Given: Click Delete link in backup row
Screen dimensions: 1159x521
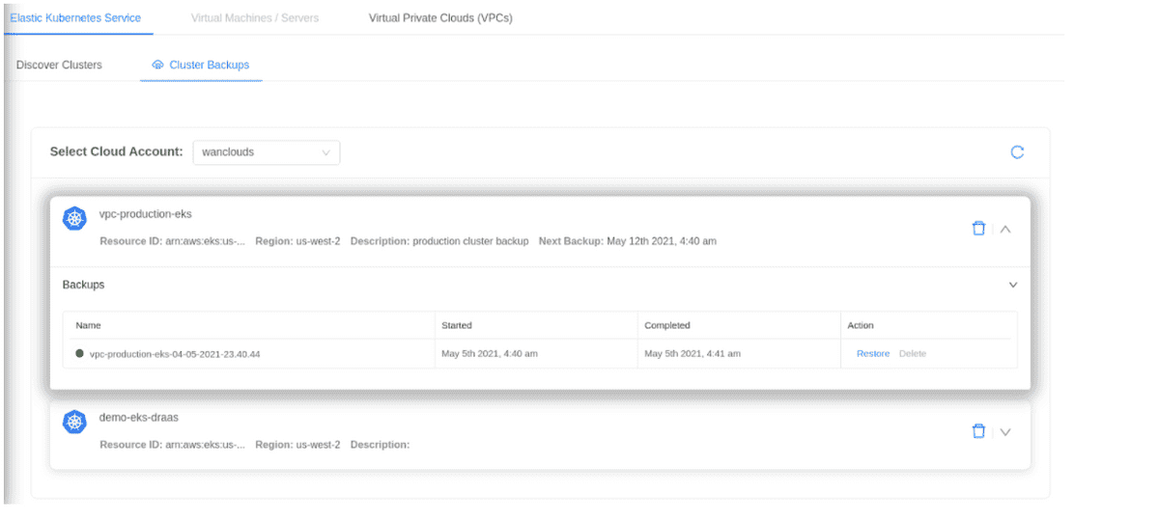Looking at the screenshot, I should click(x=913, y=354).
